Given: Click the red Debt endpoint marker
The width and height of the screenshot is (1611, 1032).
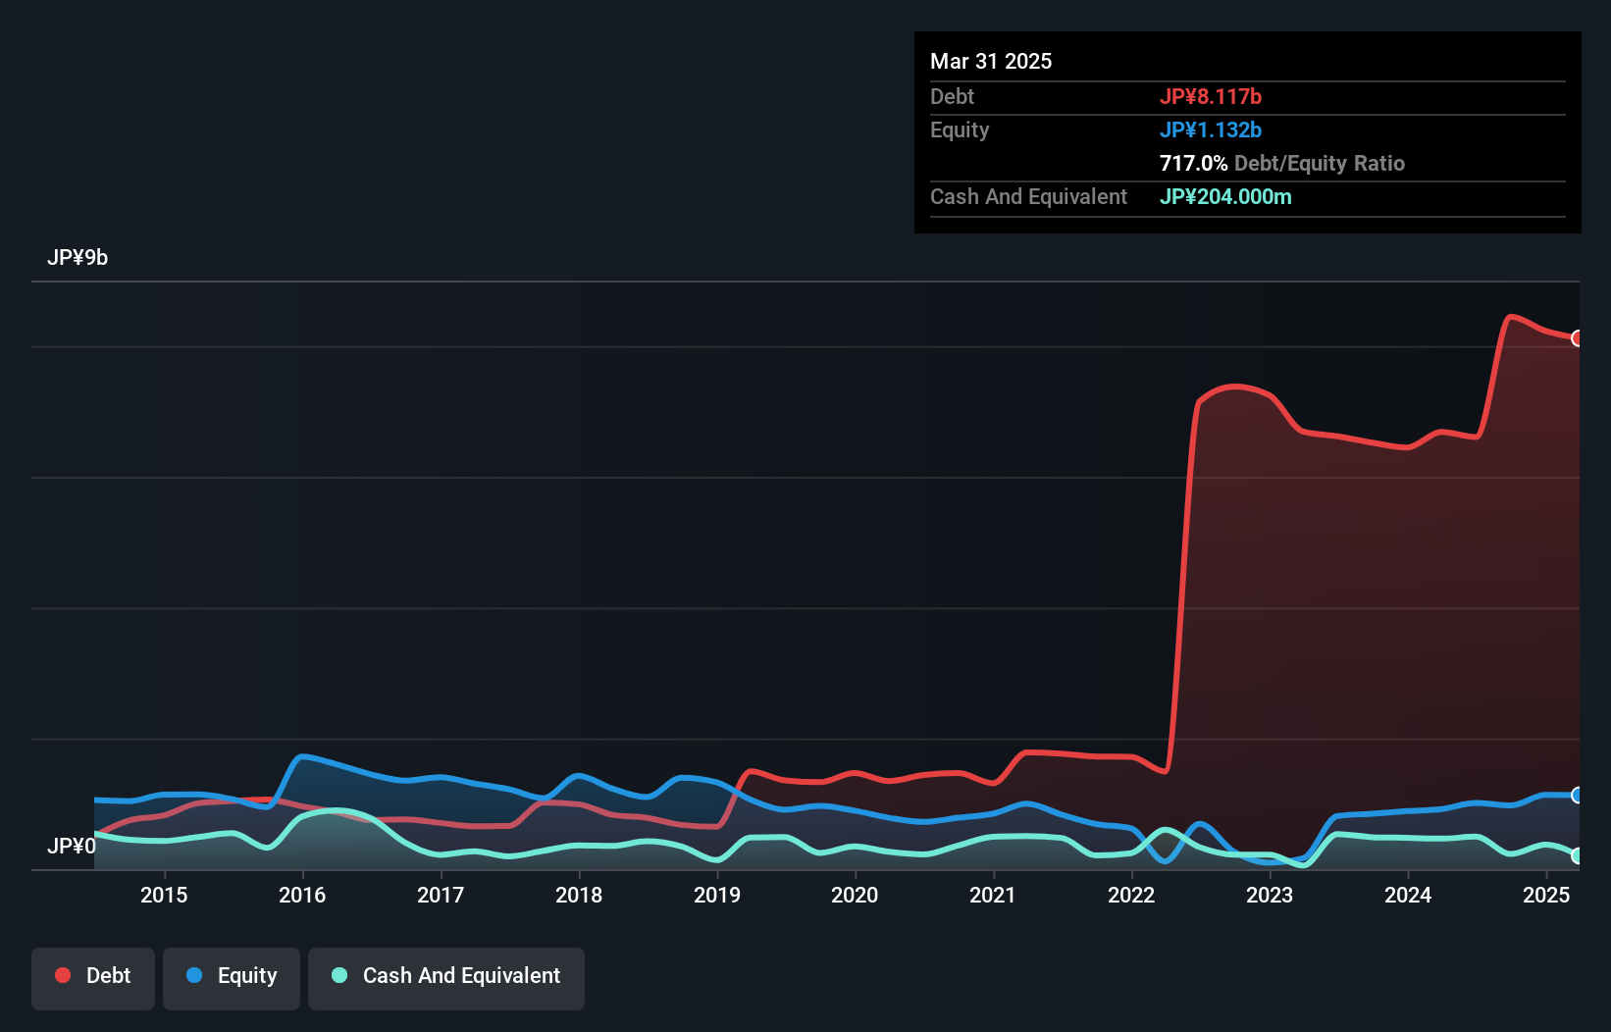Looking at the screenshot, I should pos(1578,338).
